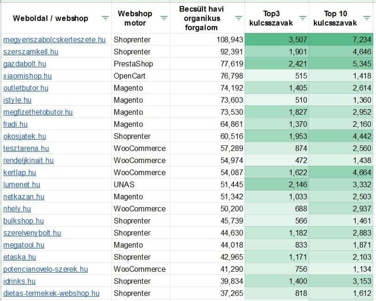376x301 pixels.
Task: Select the PrestaShop cell for gazdabolt.hu
Action: [x=133, y=64]
